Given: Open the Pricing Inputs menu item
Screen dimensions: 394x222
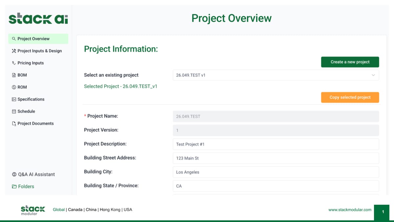Looking at the screenshot, I should [31, 63].
